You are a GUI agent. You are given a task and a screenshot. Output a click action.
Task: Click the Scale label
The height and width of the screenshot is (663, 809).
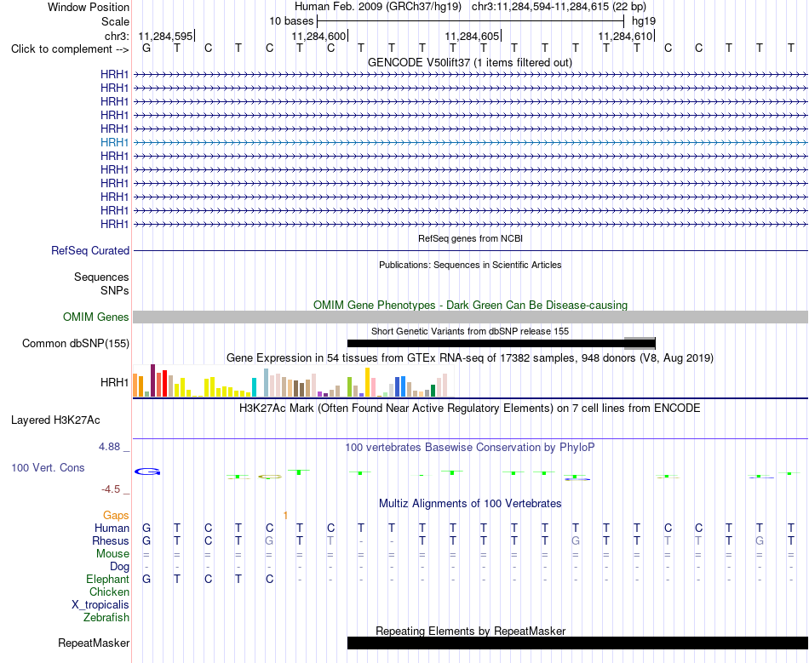[116, 21]
